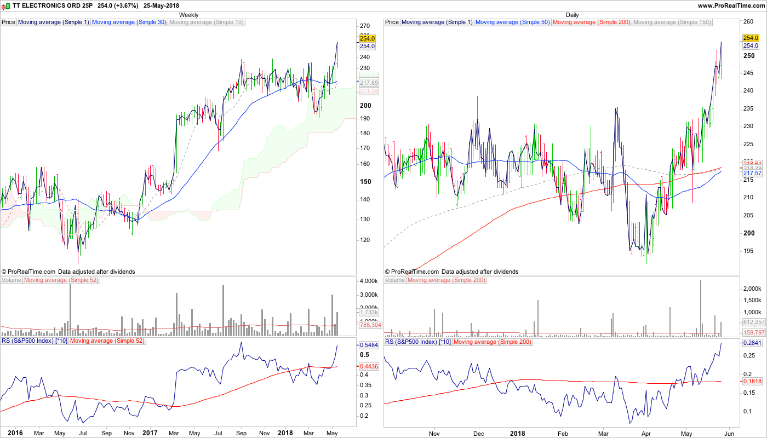Click RS (S&P500 Index) label in the Weekly panel
Screen dimensions: 767x438
[x=34, y=342]
